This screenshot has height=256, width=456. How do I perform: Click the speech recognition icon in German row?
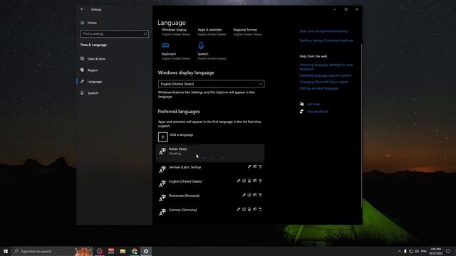(249, 209)
